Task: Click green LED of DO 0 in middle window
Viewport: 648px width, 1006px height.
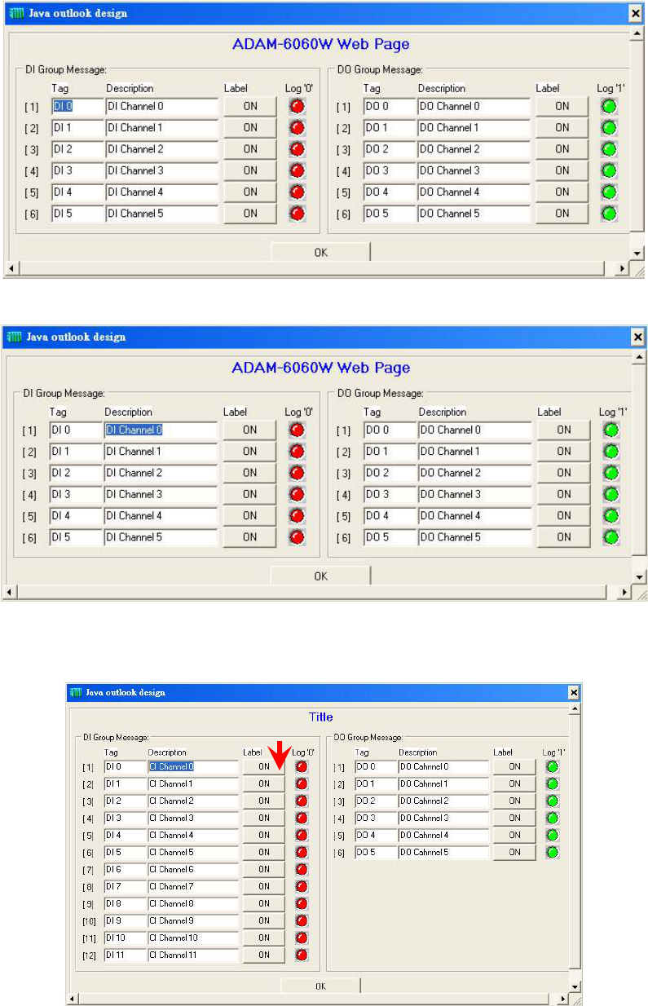Action: [x=611, y=430]
